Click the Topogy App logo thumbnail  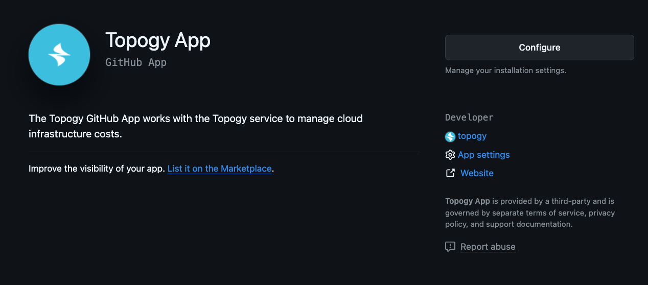tap(59, 55)
